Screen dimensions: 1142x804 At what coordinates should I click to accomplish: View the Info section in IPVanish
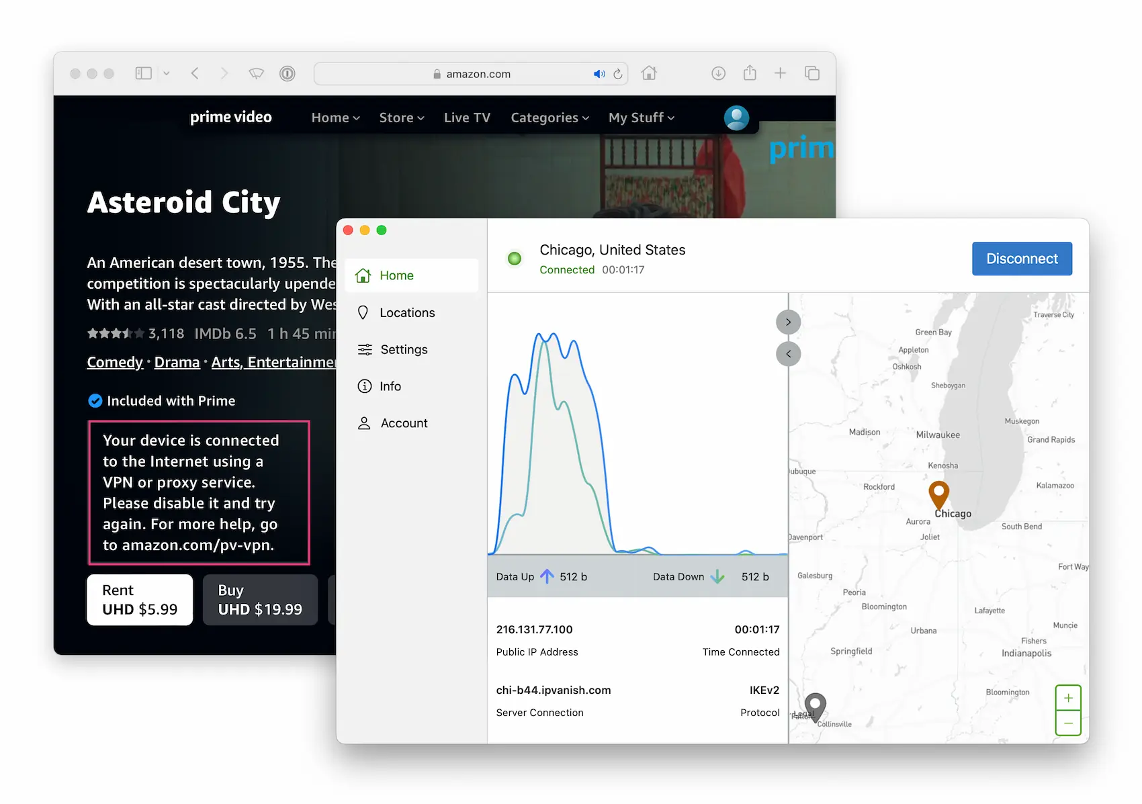tap(392, 386)
